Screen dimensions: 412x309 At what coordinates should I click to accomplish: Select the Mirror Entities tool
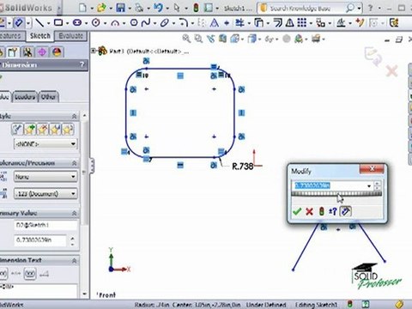[290, 22]
